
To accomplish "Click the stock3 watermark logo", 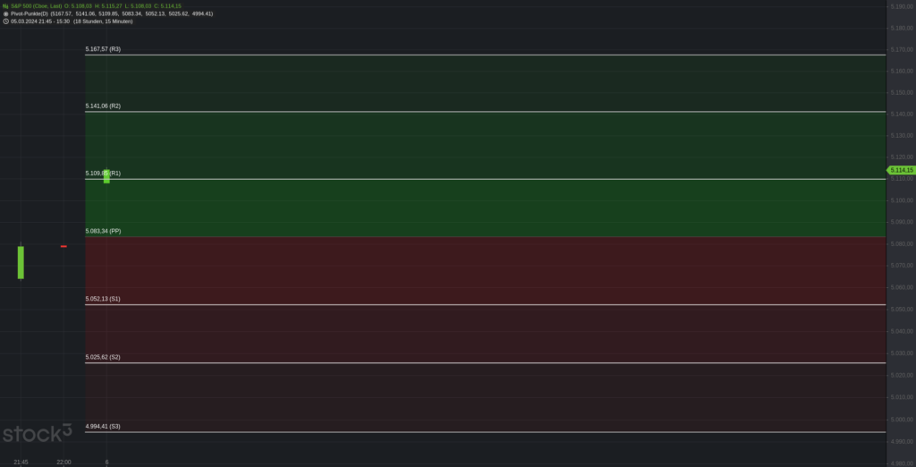I will click(x=37, y=435).
